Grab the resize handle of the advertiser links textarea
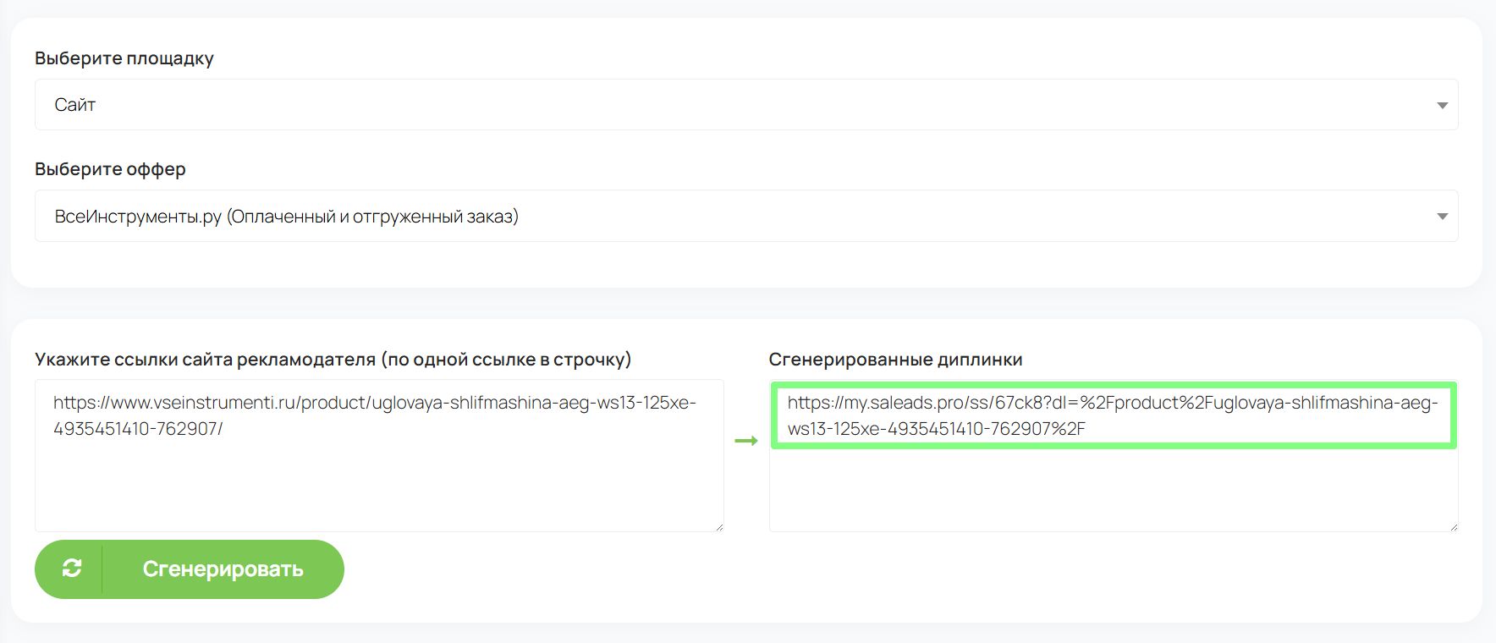The width and height of the screenshot is (1496, 643). tap(719, 527)
